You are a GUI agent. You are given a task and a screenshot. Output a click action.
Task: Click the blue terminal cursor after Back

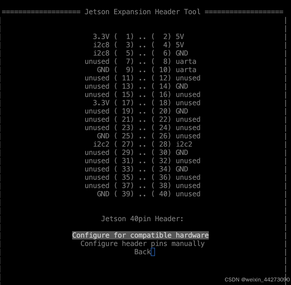pos(153,252)
